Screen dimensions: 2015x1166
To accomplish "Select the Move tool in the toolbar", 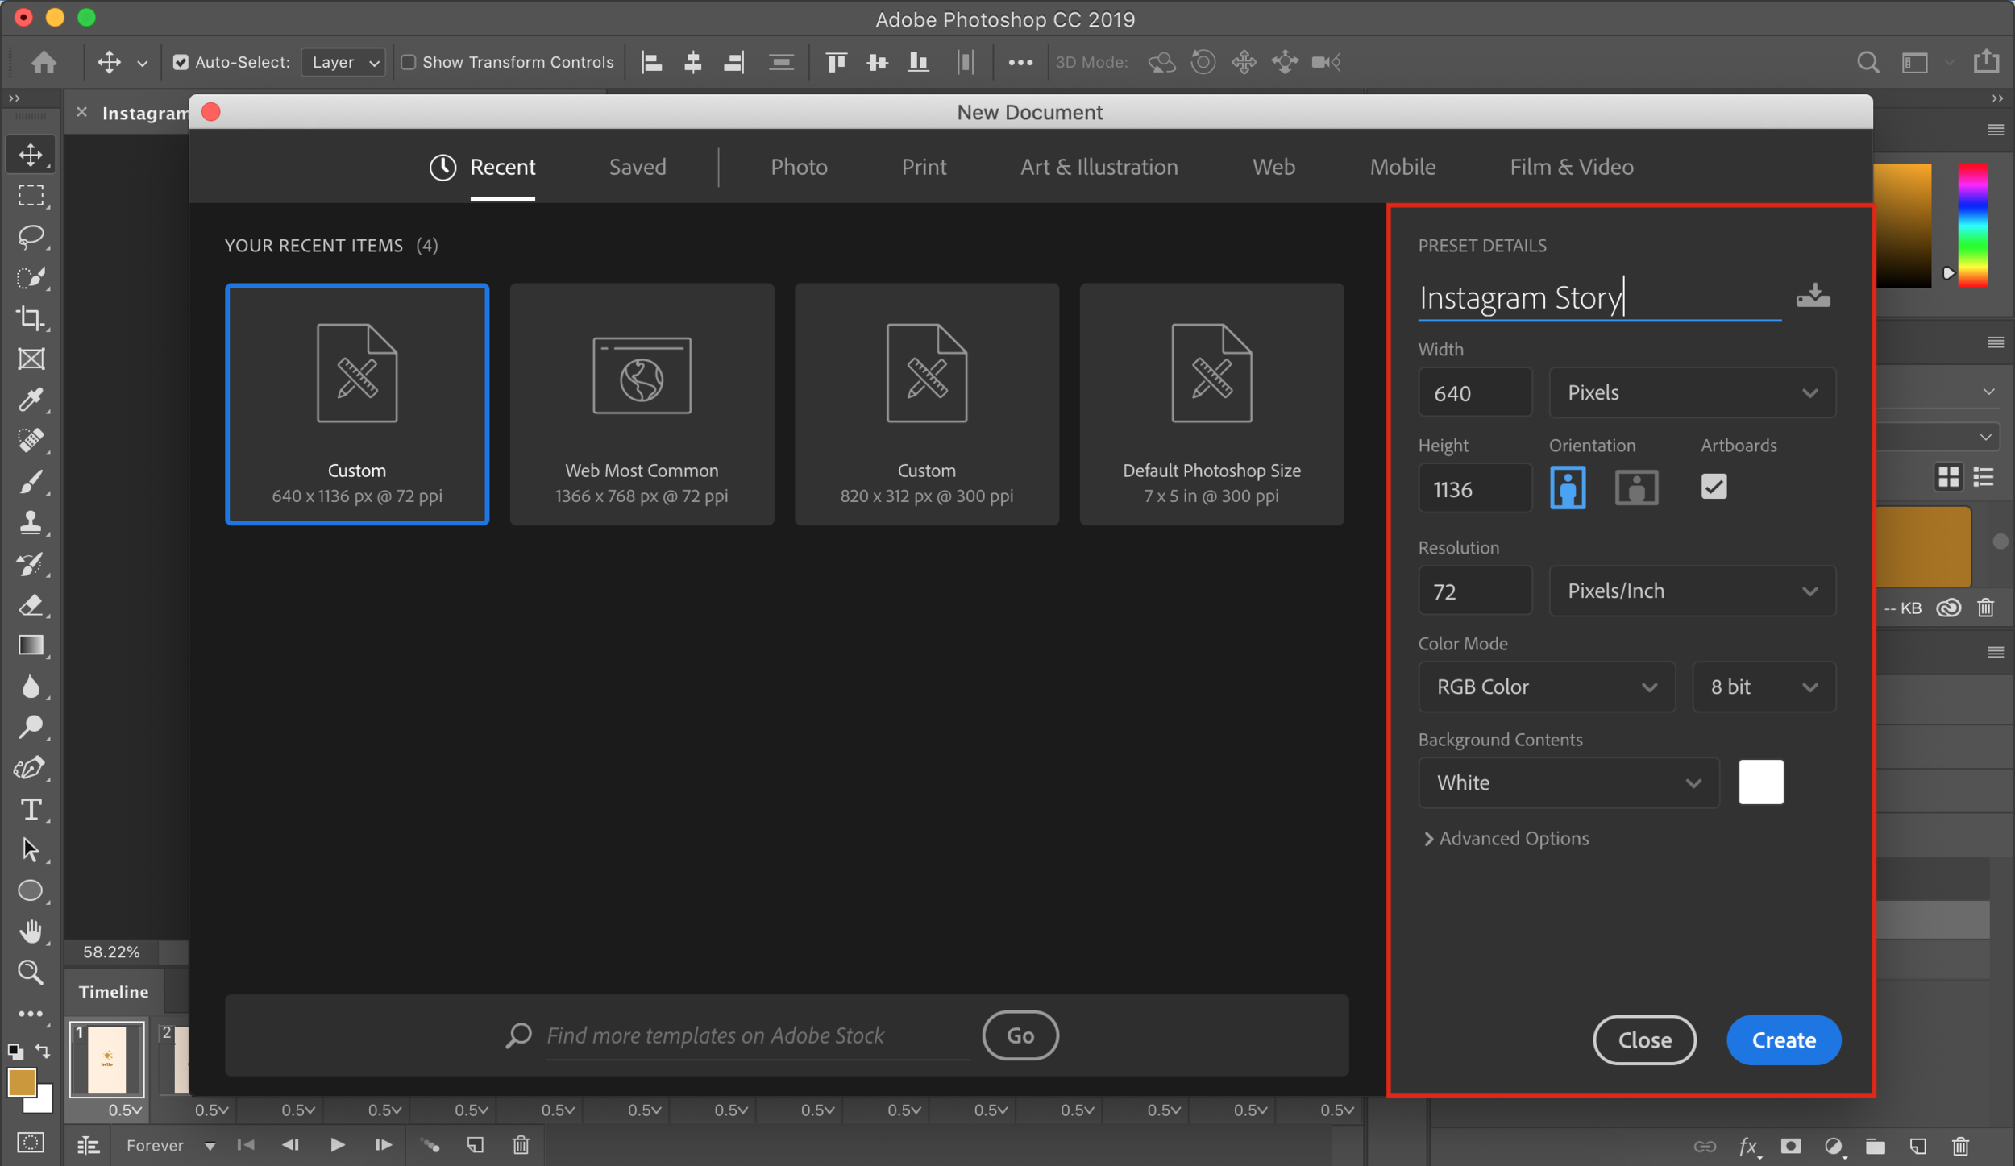I will pos(31,155).
